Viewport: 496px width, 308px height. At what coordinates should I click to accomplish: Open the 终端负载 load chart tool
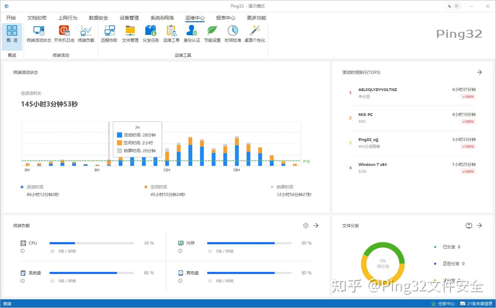tap(86, 34)
